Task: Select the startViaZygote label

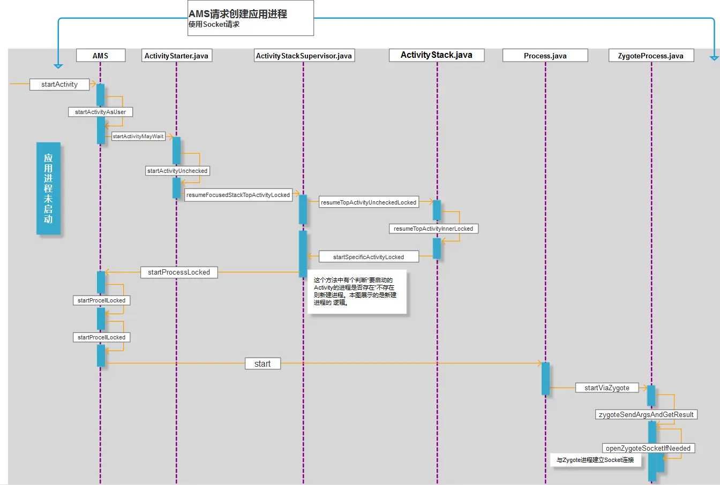Action: coord(607,388)
